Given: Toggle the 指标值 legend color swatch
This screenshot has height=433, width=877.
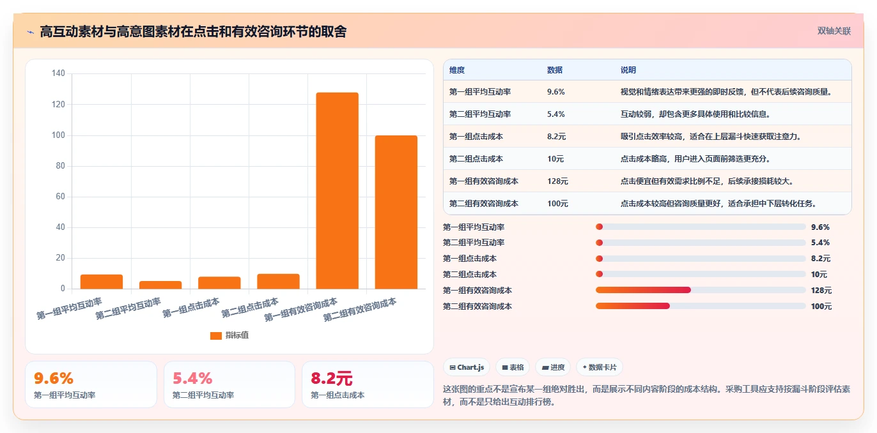Looking at the screenshot, I should click(216, 335).
